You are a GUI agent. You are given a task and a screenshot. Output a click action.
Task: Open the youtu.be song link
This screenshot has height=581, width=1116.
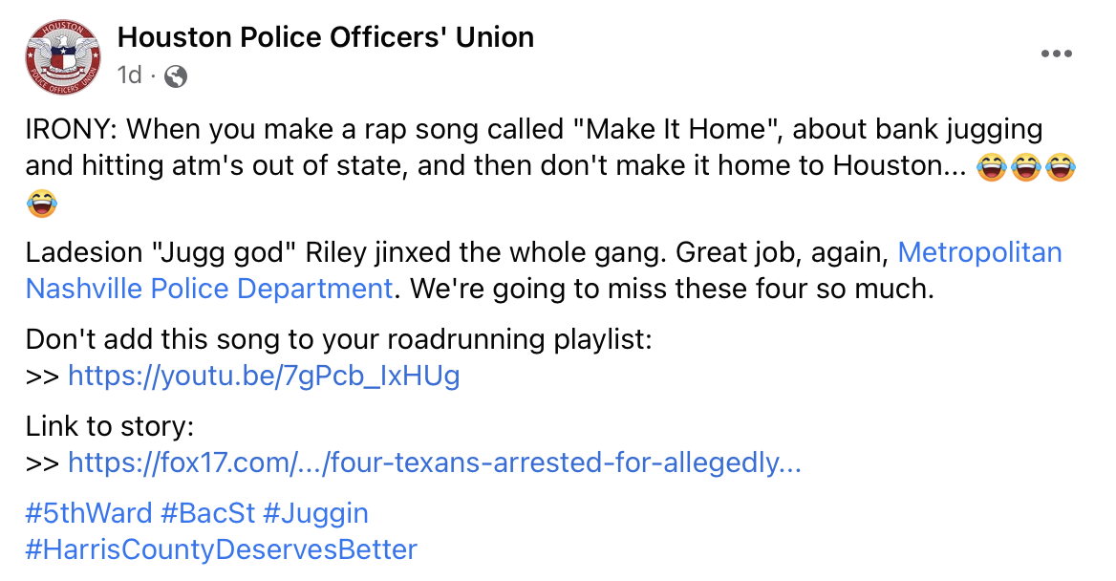click(x=264, y=376)
